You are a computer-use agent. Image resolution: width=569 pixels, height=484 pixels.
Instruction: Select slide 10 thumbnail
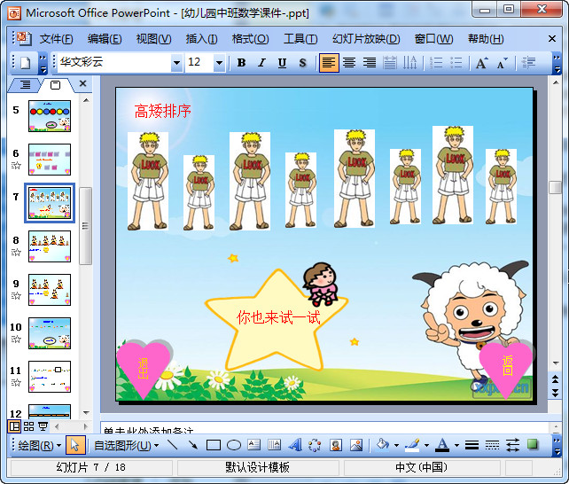[x=50, y=333]
